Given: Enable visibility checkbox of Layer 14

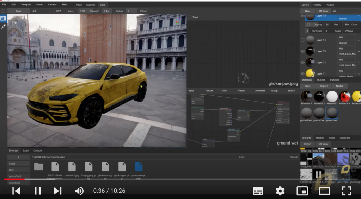Looking at the screenshot, I should [302, 40].
